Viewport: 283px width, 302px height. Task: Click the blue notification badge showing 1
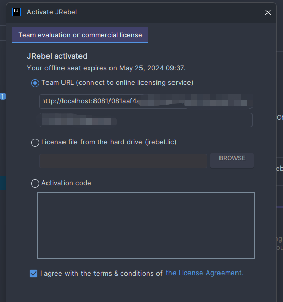coord(3,96)
